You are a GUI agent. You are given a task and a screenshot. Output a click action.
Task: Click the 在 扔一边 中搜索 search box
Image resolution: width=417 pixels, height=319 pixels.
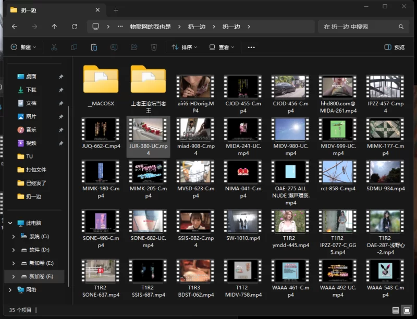(363, 27)
